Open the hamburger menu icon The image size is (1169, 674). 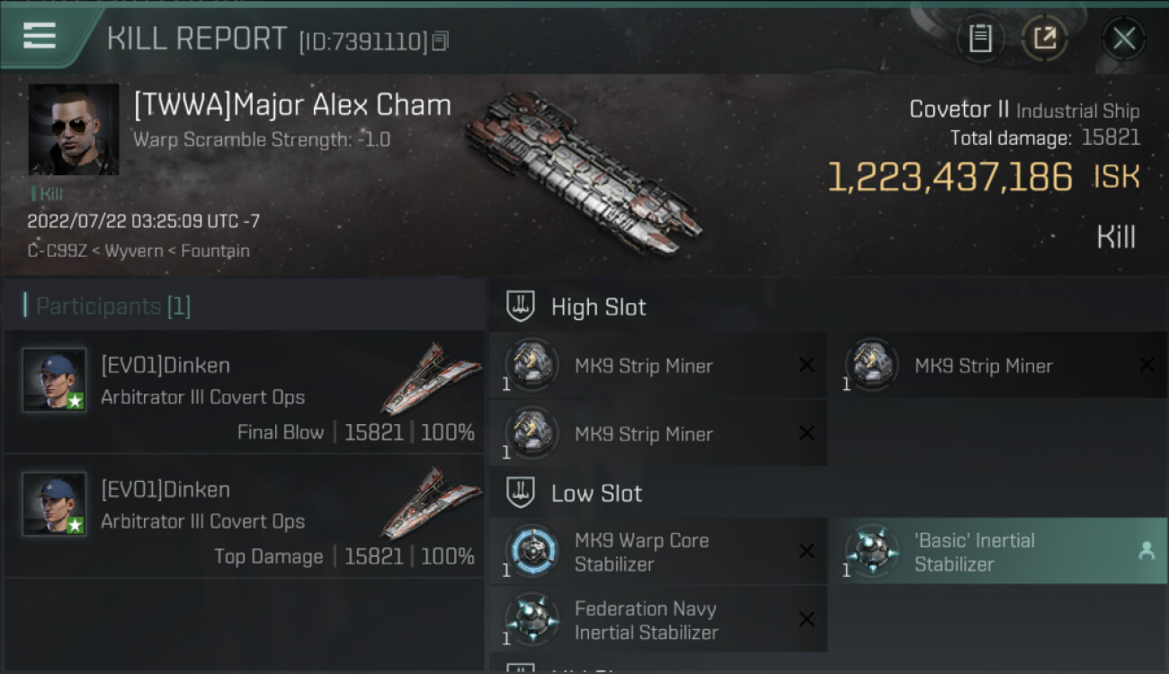(x=40, y=36)
